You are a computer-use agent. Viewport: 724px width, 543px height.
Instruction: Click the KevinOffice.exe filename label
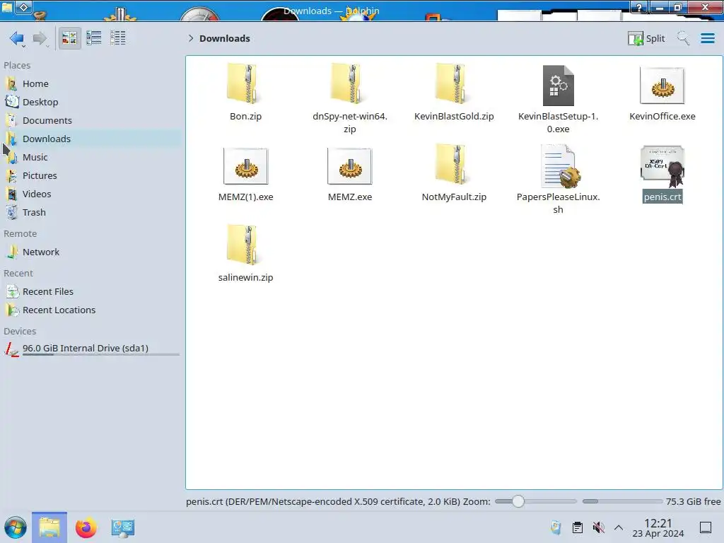pos(662,117)
